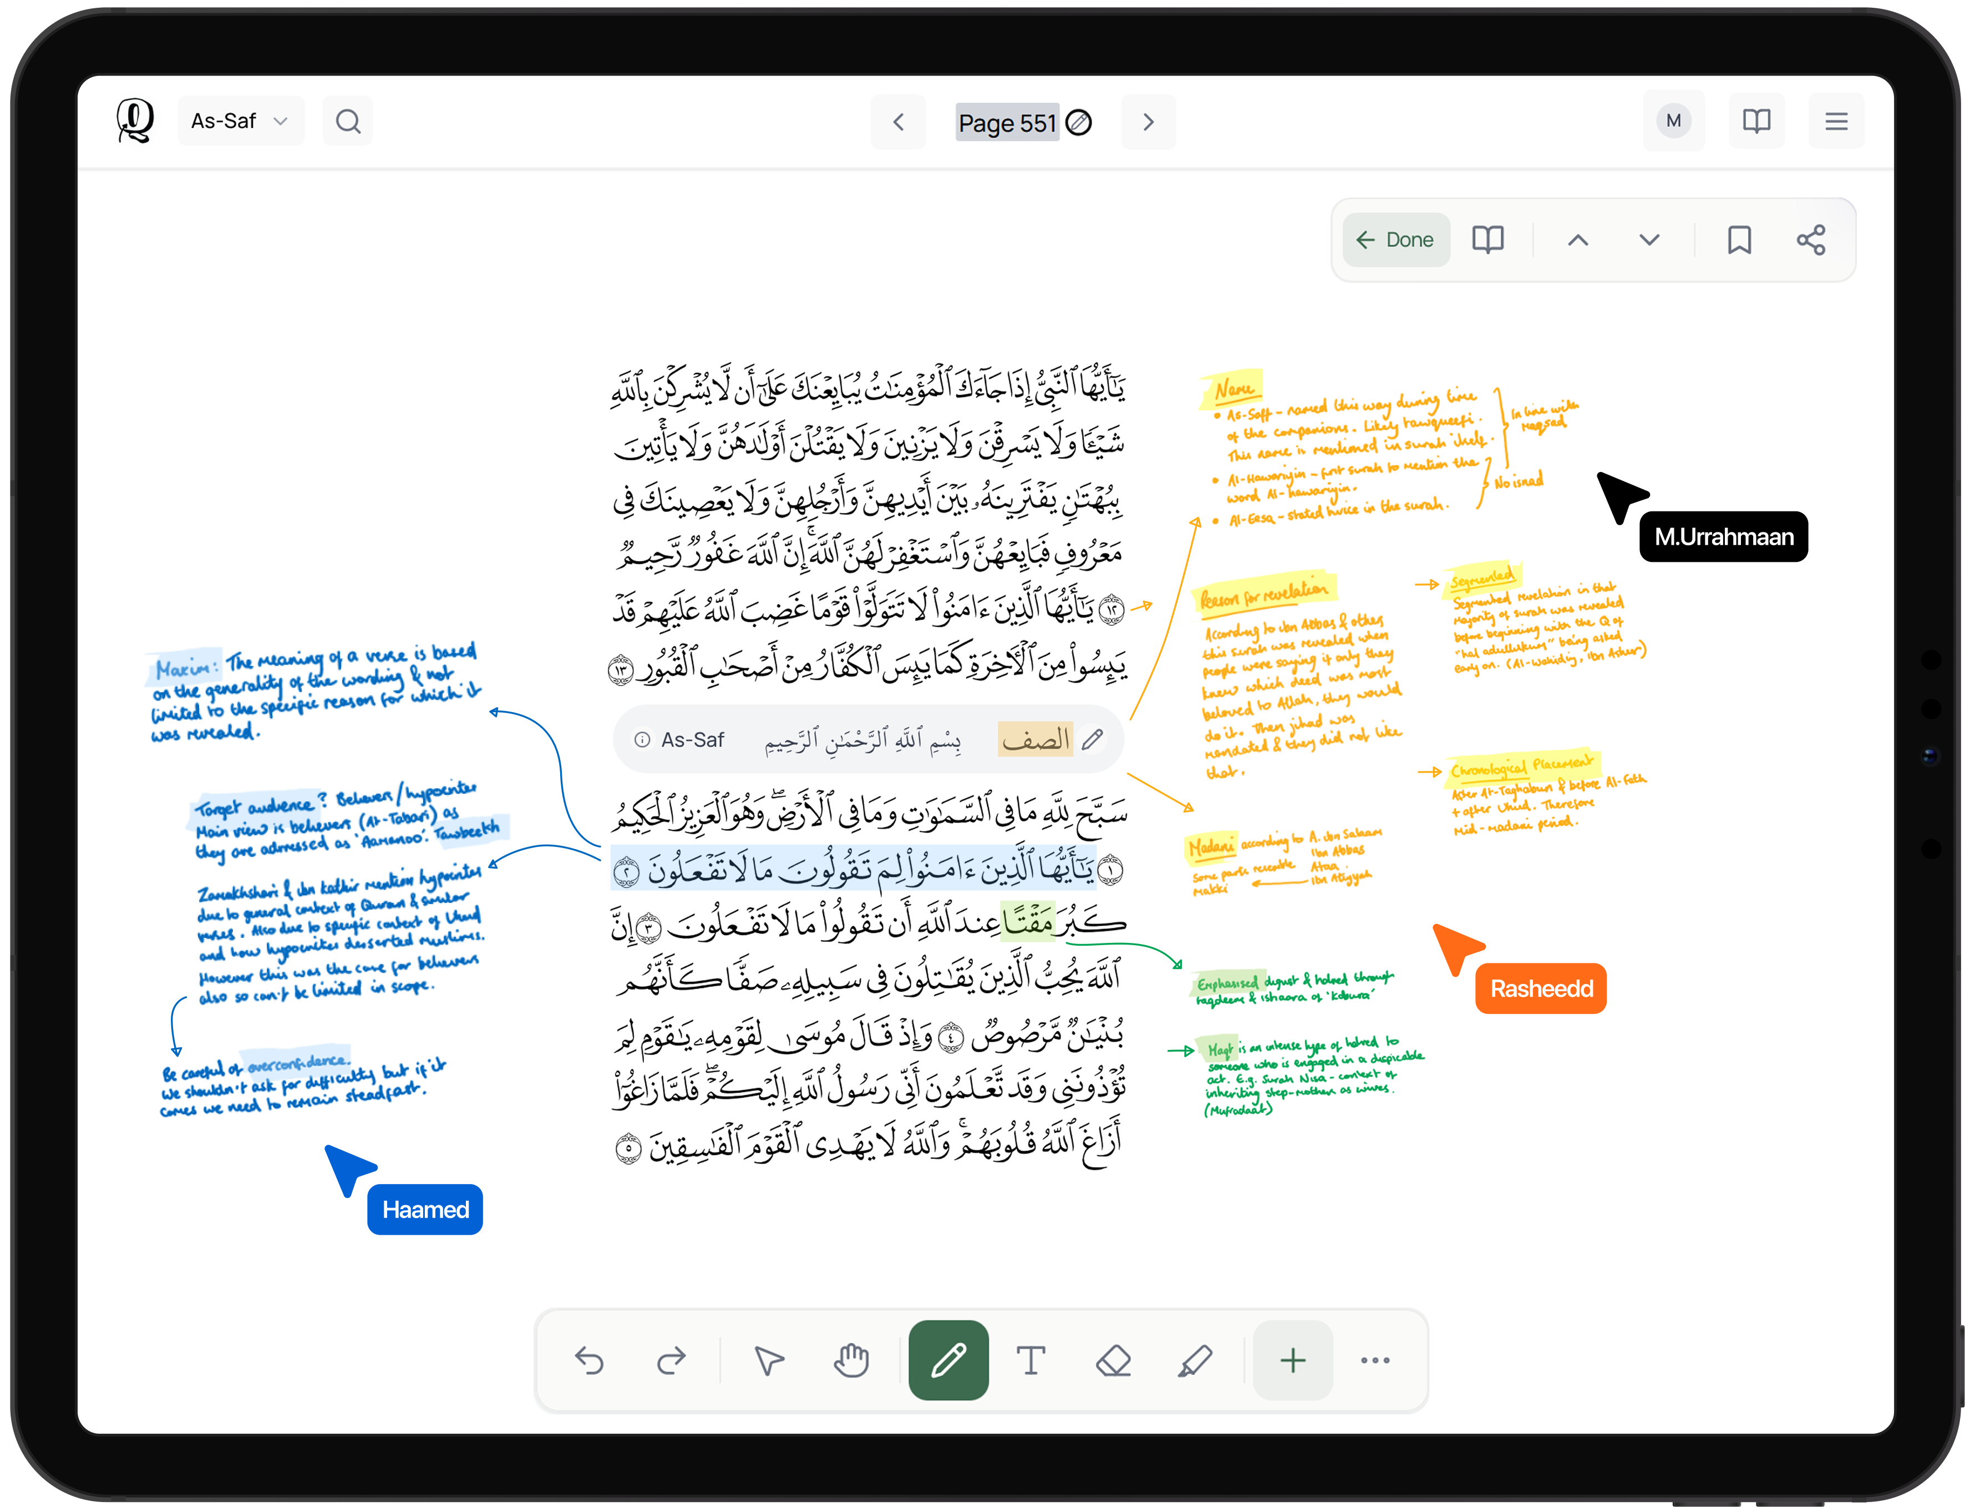Open the reading view book icon in header
1965x1507 pixels.
pos(1756,121)
